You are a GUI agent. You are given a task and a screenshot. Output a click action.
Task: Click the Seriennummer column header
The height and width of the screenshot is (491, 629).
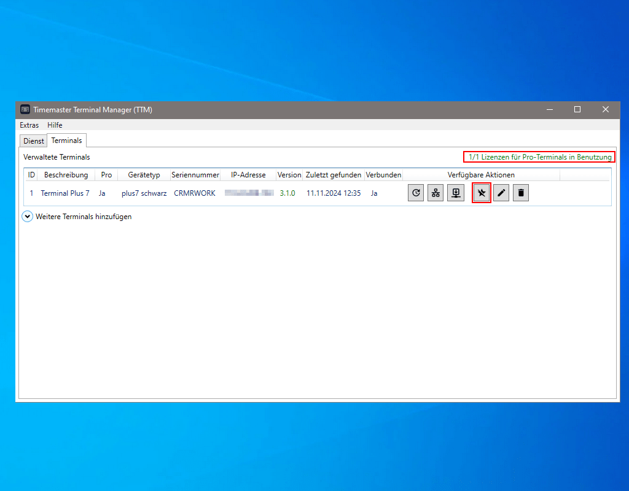(195, 175)
